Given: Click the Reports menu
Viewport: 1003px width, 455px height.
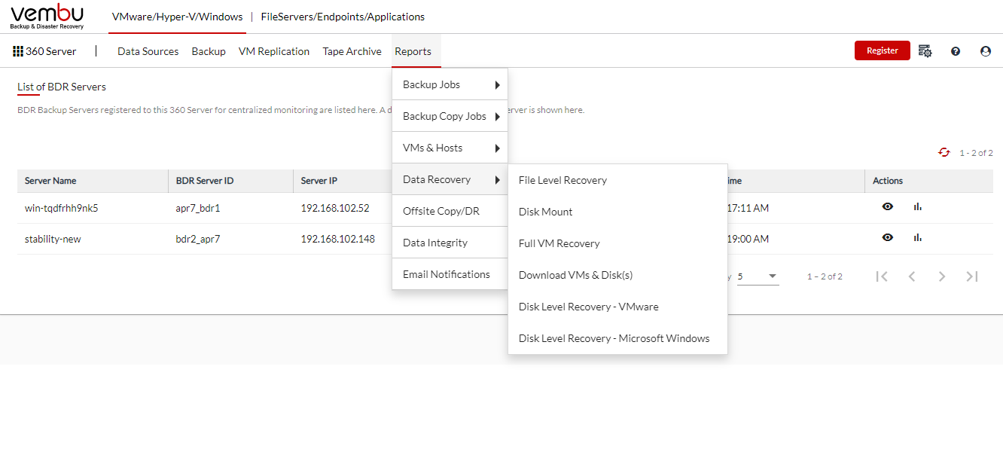Looking at the screenshot, I should tap(413, 51).
